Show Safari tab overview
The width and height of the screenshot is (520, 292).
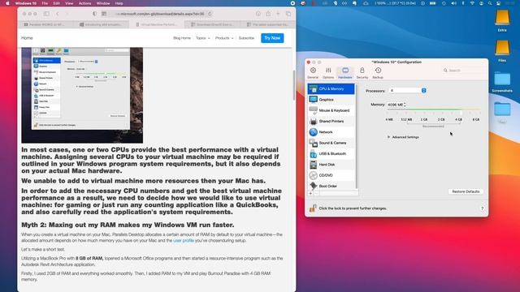tap(288, 14)
